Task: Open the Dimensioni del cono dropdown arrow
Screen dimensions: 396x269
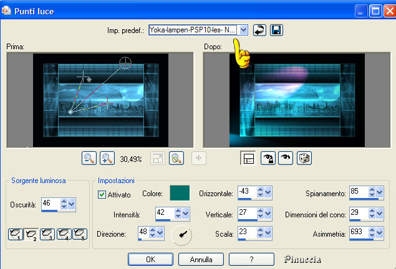Action: pos(380,214)
